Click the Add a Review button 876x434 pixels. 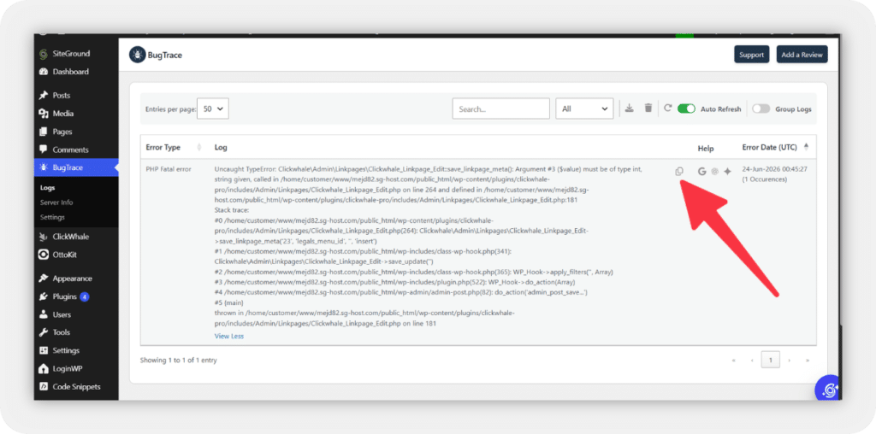[802, 55]
